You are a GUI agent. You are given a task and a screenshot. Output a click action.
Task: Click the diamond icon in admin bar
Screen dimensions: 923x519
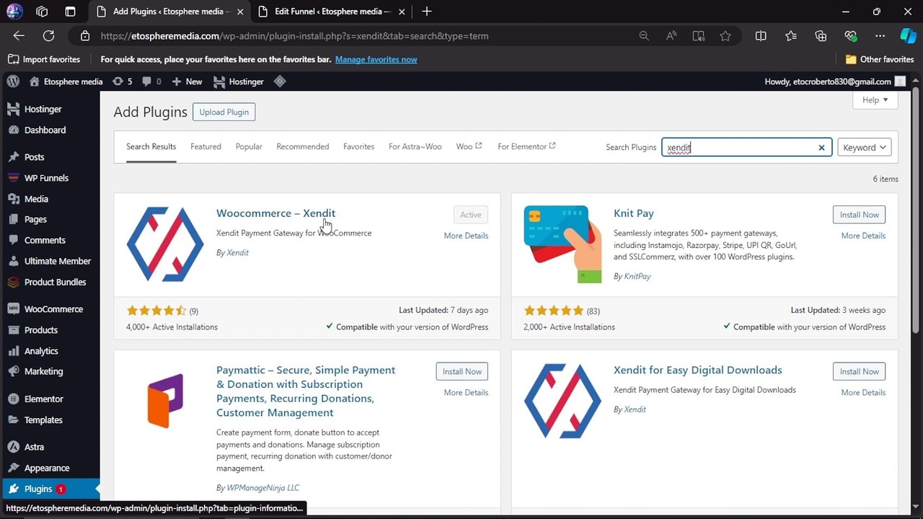pyautogui.click(x=280, y=81)
